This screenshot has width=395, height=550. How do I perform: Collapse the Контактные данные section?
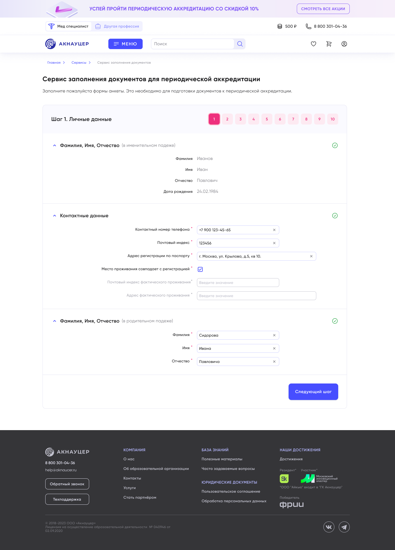[55, 216]
